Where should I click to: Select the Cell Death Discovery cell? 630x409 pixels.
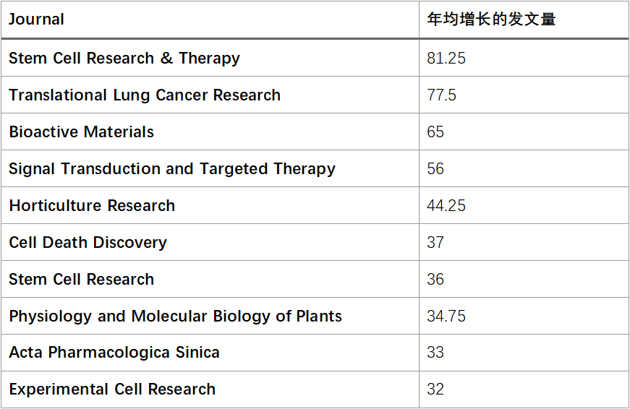click(x=210, y=242)
